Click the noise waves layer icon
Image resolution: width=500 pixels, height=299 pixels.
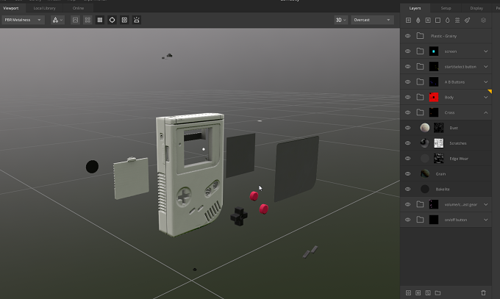457,21
